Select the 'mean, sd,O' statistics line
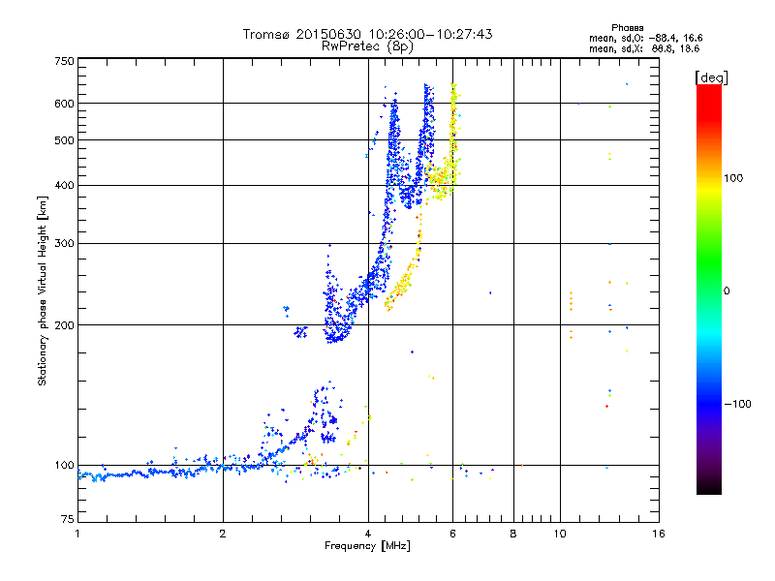 point(645,38)
